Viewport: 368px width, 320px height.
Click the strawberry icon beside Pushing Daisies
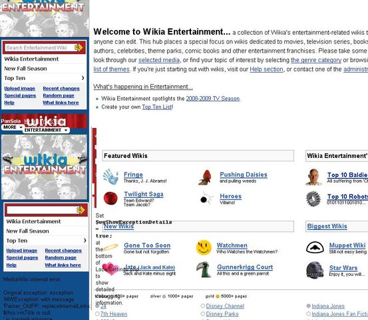[x=206, y=177]
